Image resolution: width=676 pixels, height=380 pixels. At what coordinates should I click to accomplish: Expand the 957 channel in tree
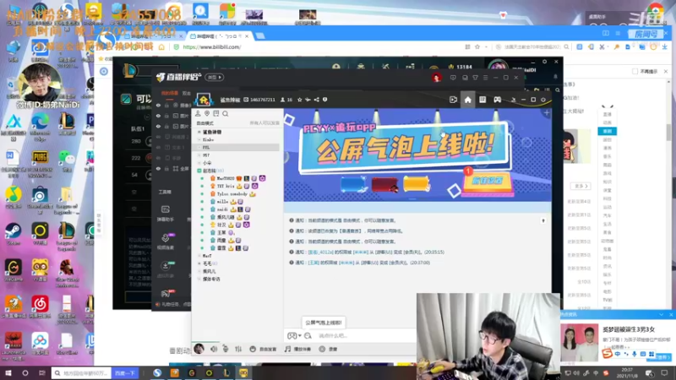pyautogui.click(x=199, y=155)
